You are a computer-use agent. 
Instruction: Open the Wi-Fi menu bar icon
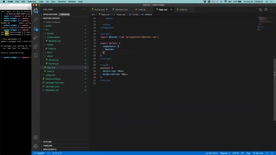pyautogui.click(x=226, y=2)
